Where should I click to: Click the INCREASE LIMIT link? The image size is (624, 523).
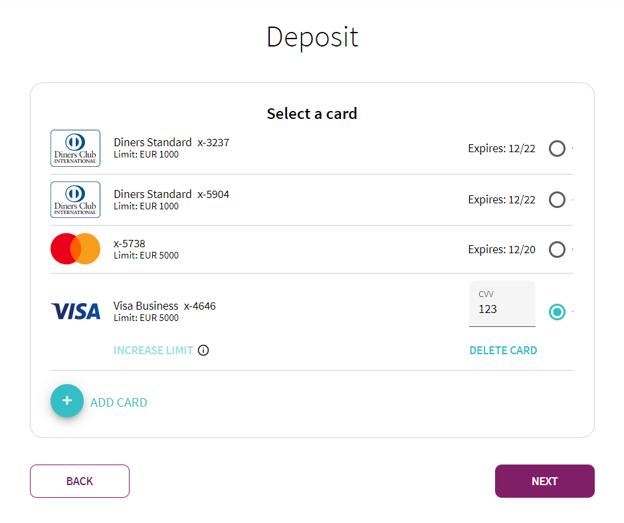click(x=154, y=350)
